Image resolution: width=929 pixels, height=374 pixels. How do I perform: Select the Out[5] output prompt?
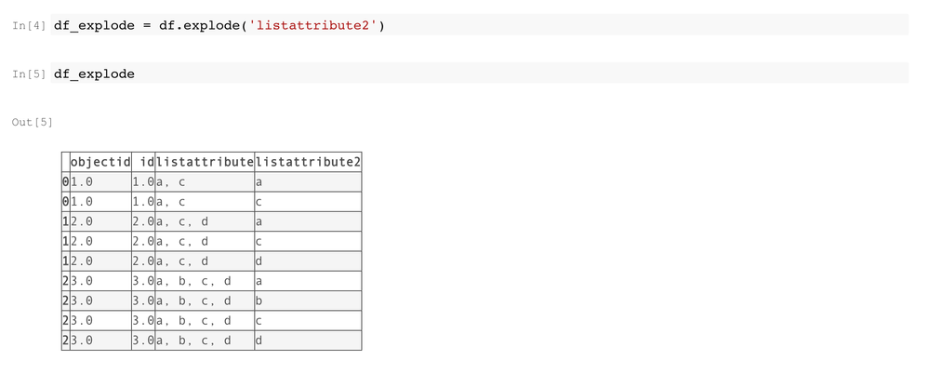[32, 122]
